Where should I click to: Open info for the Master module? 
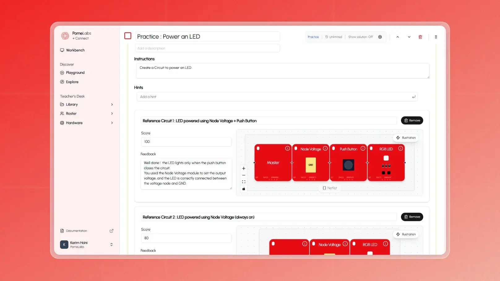[287, 149]
